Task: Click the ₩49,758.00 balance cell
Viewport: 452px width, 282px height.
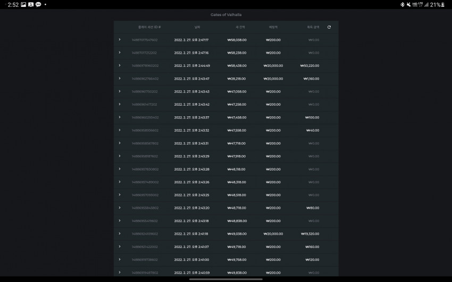Action: click(237, 260)
